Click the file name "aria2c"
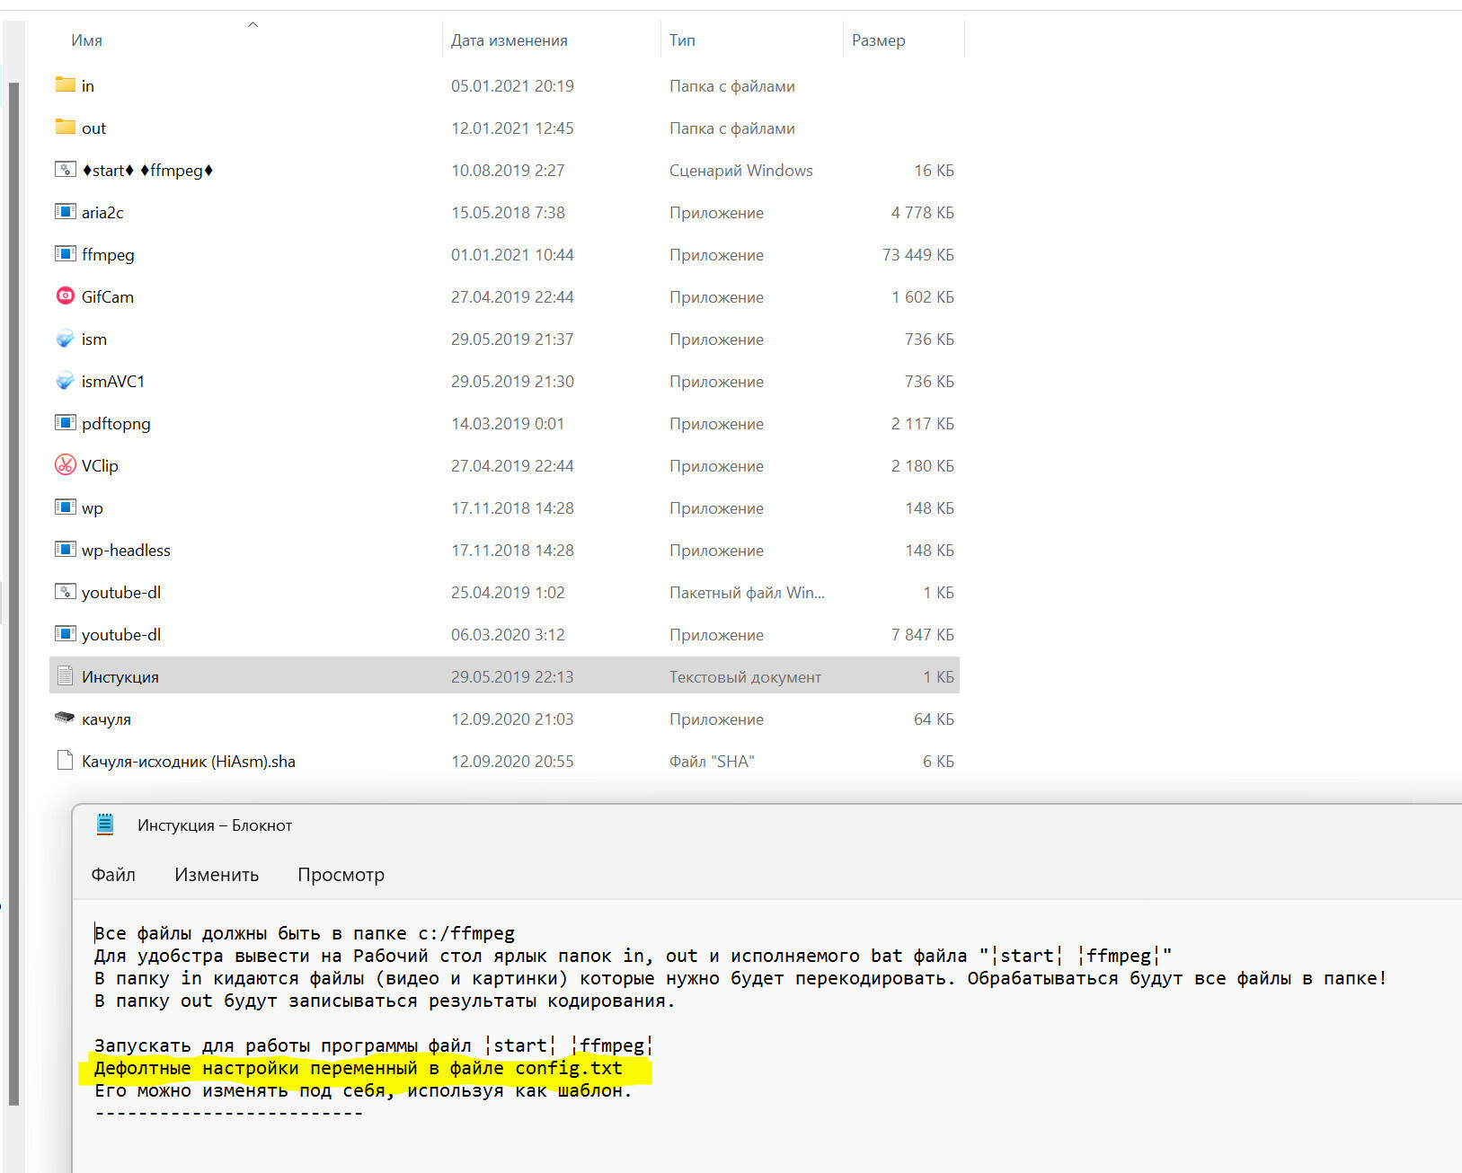This screenshot has height=1173, width=1462. 102,213
